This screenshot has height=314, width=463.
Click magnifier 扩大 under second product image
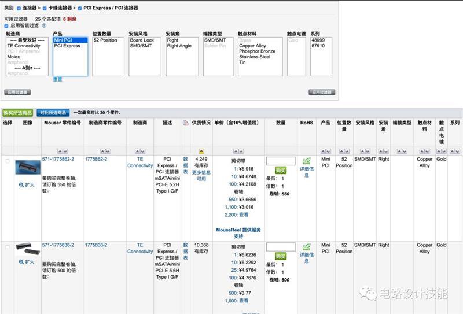(x=27, y=262)
